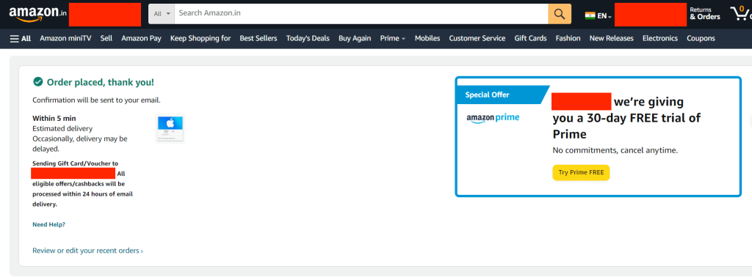Open the All hamburger menu

click(x=21, y=38)
